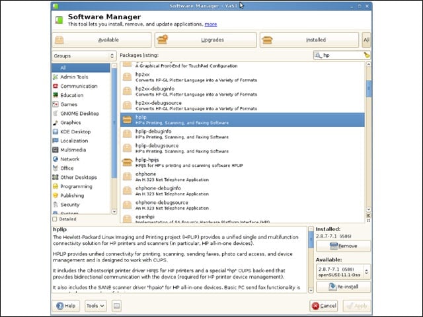Select the Security group icon
The image size is (423, 317).
click(56, 205)
